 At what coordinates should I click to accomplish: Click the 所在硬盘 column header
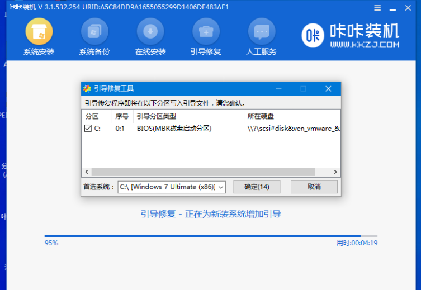[261, 116]
